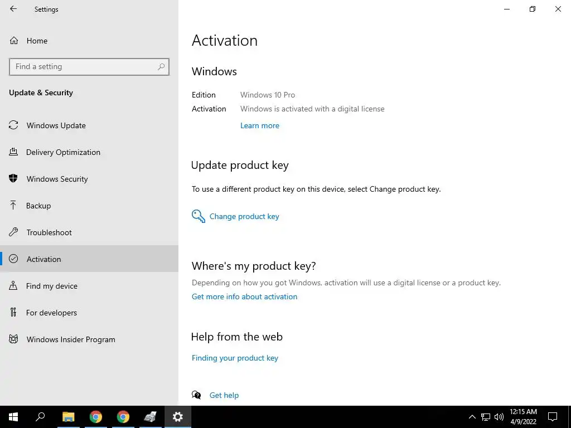Click the Delivery Optimization icon
571x428 pixels.
pyautogui.click(x=13, y=152)
